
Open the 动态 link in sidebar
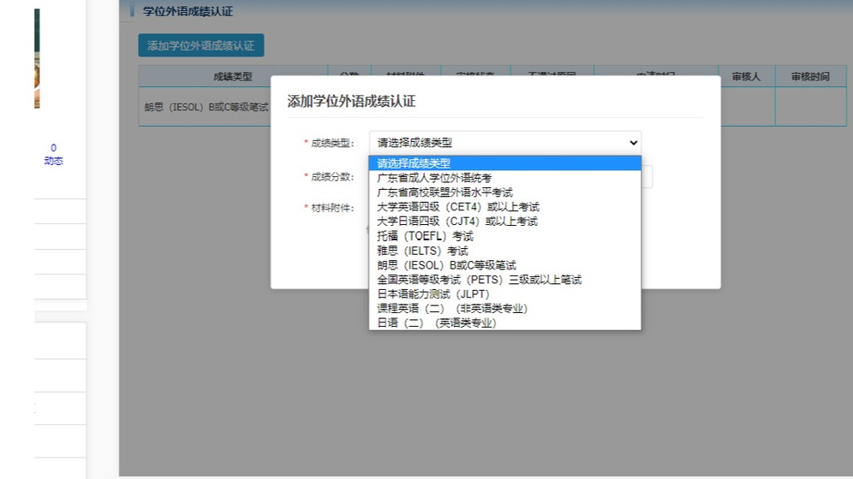[x=53, y=161]
